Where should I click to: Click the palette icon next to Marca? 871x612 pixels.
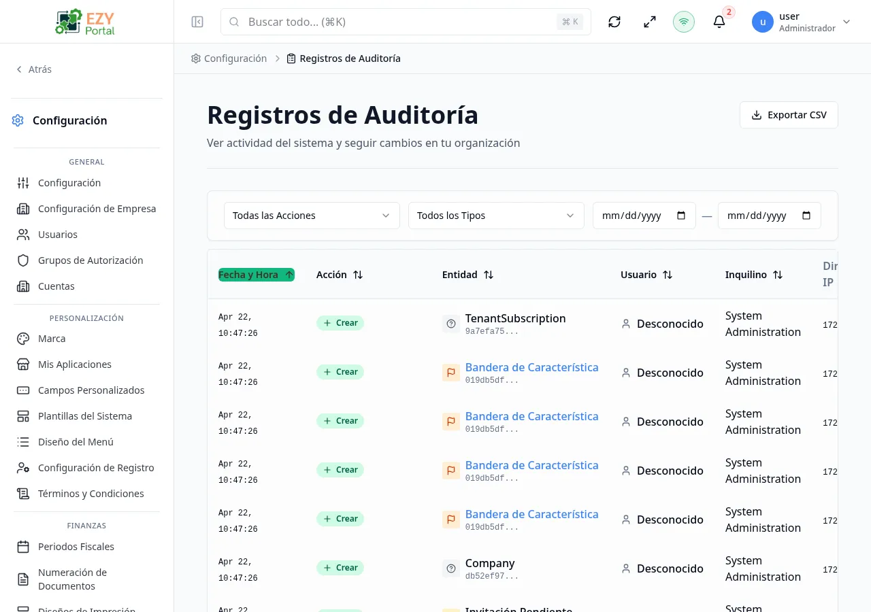point(23,339)
